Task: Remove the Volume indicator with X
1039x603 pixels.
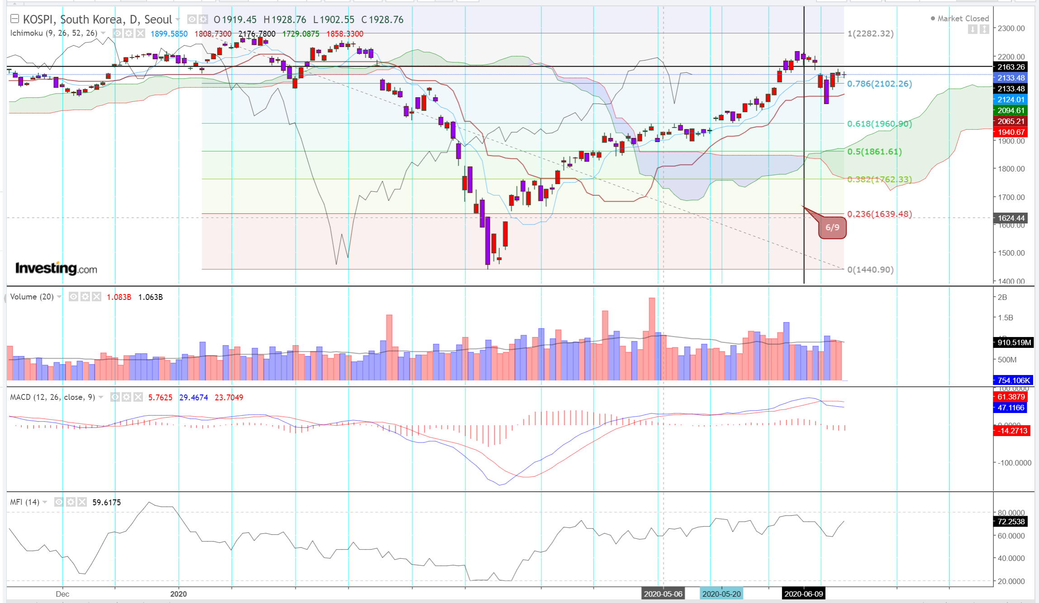Action: coord(96,297)
